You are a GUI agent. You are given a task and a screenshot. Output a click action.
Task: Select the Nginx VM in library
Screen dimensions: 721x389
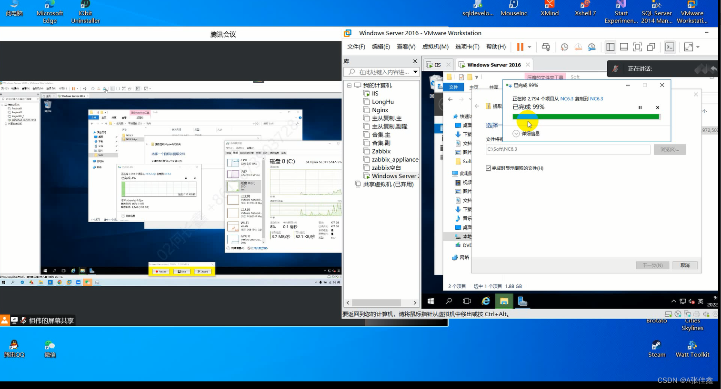pos(380,110)
